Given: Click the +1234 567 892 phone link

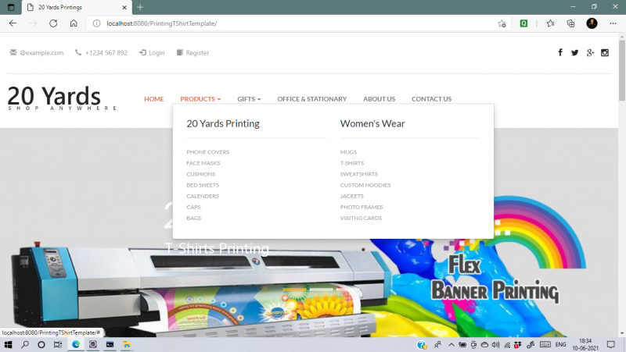Looking at the screenshot, I should tap(106, 52).
